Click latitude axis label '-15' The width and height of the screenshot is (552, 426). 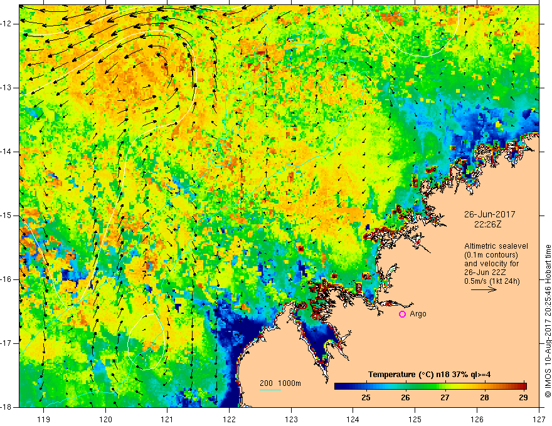pyautogui.click(x=7, y=216)
